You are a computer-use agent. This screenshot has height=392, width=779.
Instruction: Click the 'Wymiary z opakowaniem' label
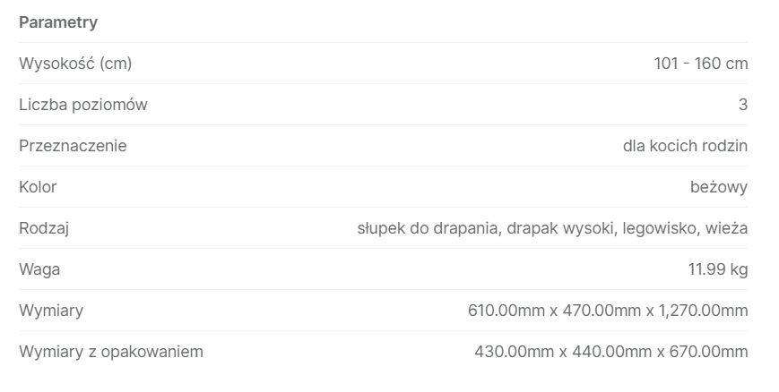coord(111,352)
